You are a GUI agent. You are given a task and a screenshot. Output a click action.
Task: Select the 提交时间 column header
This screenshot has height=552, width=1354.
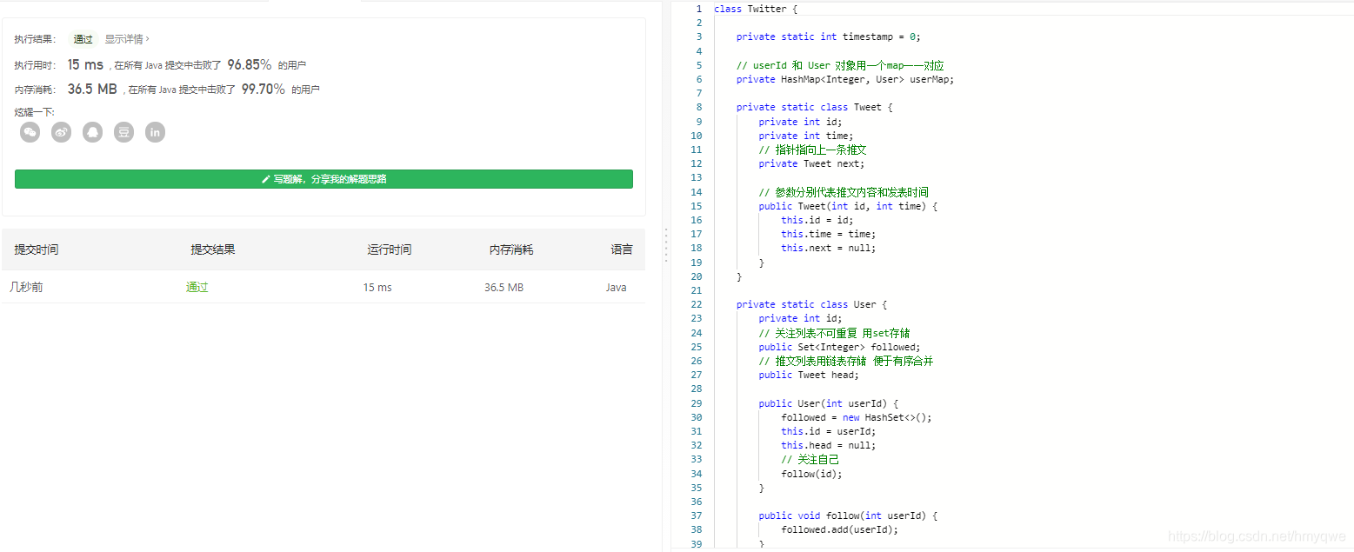tap(37, 249)
